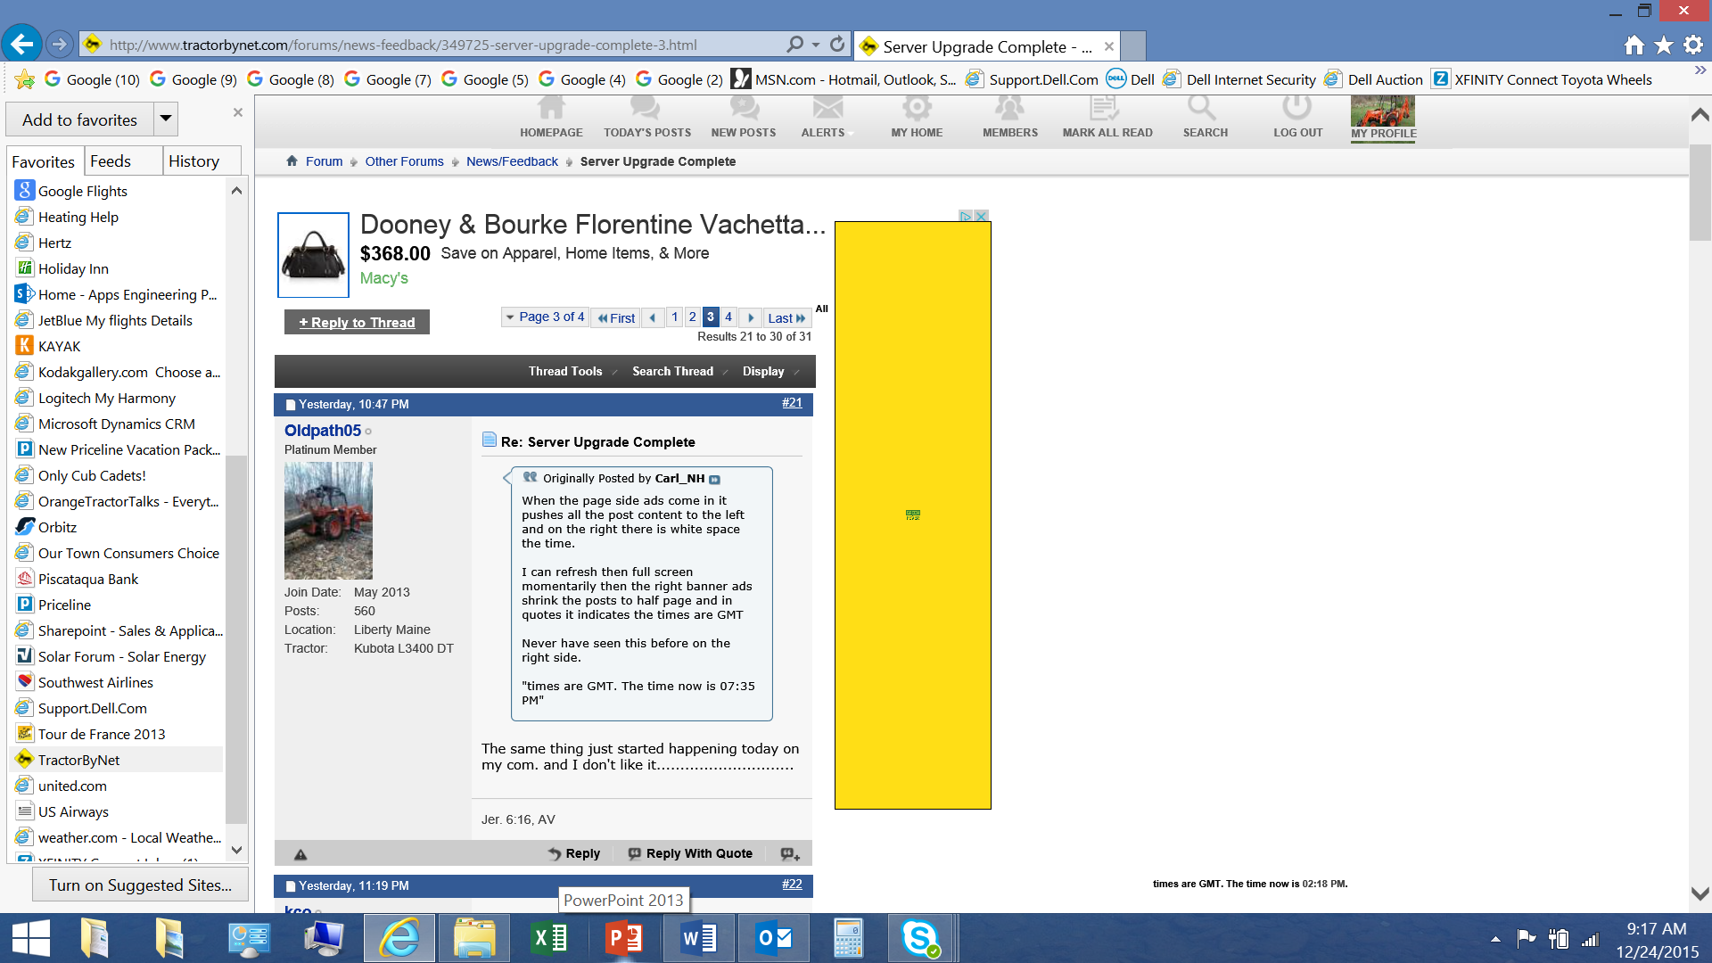The image size is (1712, 963).
Task: Click the Reply to Thread button
Action: point(357,323)
